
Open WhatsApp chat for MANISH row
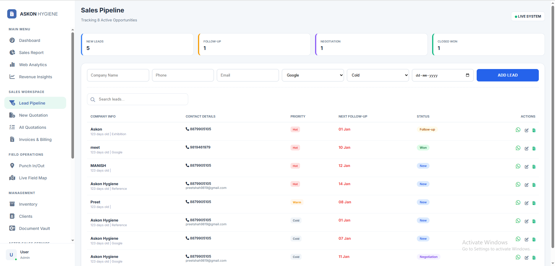pyautogui.click(x=518, y=166)
